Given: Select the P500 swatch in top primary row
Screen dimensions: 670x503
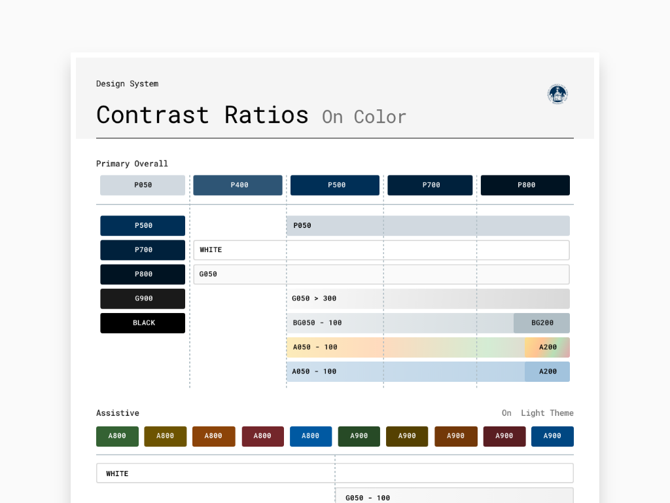Looking at the screenshot, I should (335, 185).
